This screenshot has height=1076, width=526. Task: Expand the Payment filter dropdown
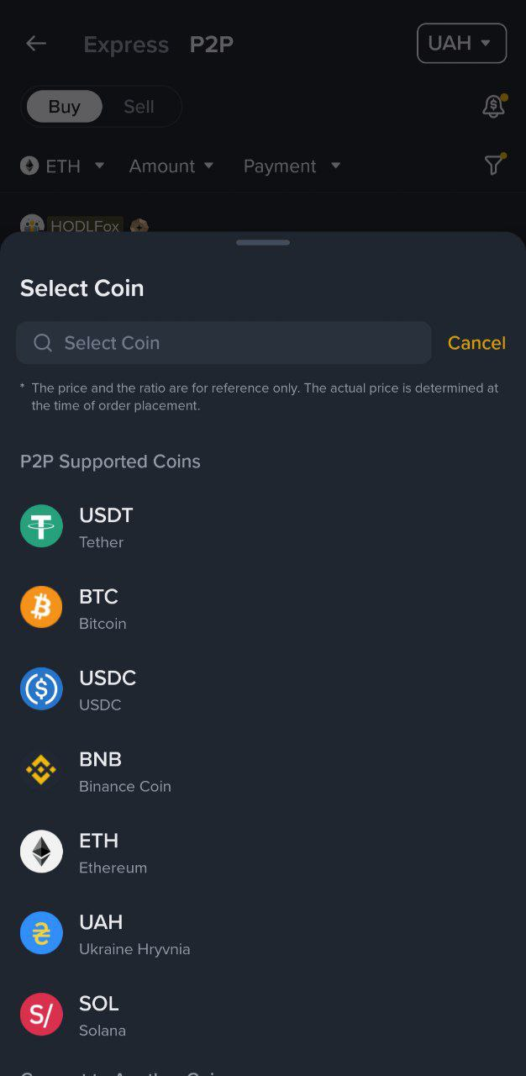pos(292,166)
